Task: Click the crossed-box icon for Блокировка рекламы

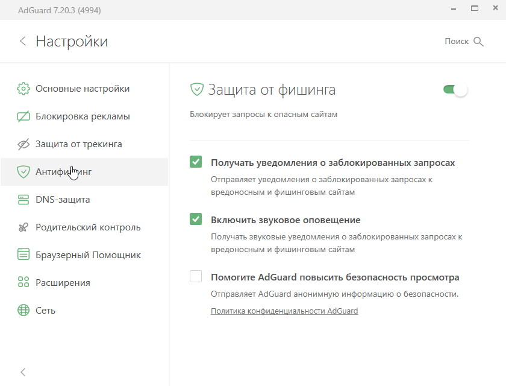Action: coord(23,116)
